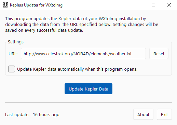Minimize the Keplers Updater window

click(x=138, y=5)
